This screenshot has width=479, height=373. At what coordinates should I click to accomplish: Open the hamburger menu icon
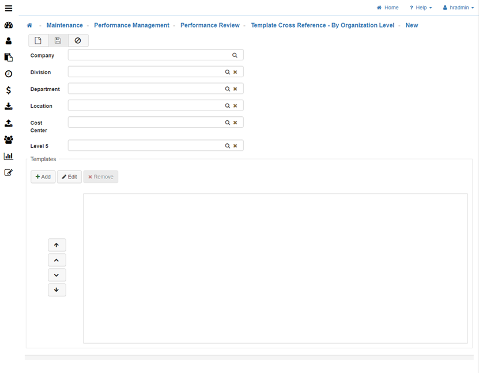(x=9, y=8)
